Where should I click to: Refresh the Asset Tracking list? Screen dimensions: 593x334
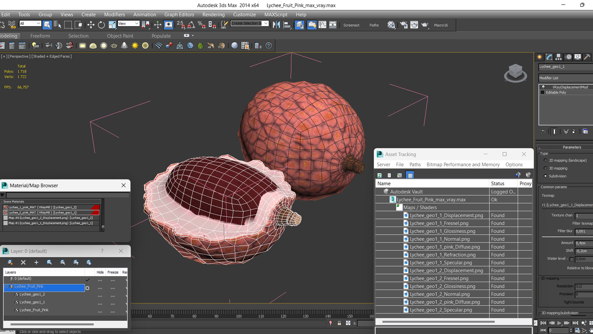pyautogui.click(x=380, y=175)
